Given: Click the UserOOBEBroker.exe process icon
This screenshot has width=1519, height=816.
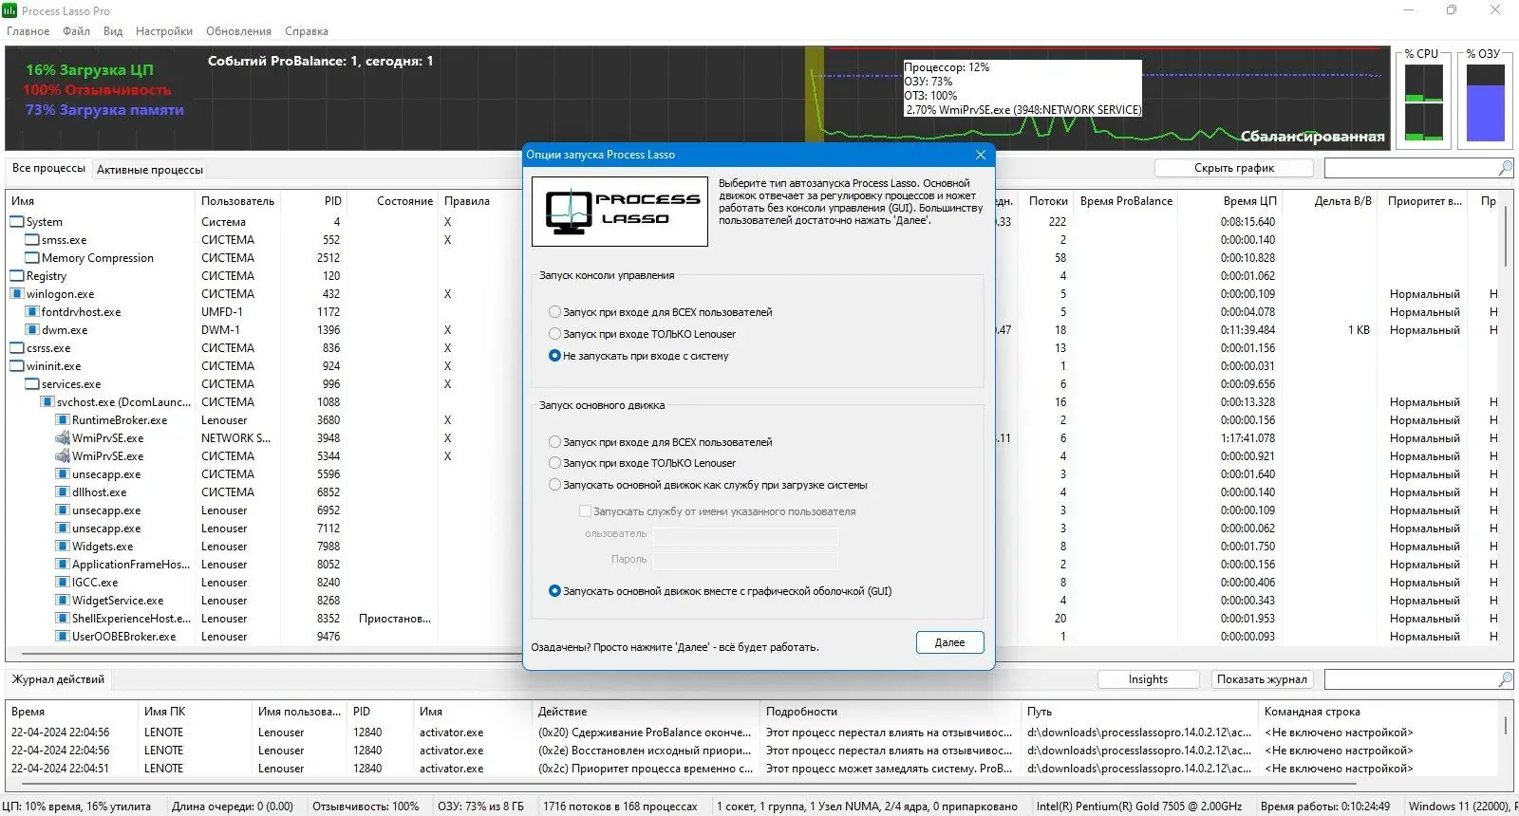Looking at the screenshot, I should pos(63,637).
